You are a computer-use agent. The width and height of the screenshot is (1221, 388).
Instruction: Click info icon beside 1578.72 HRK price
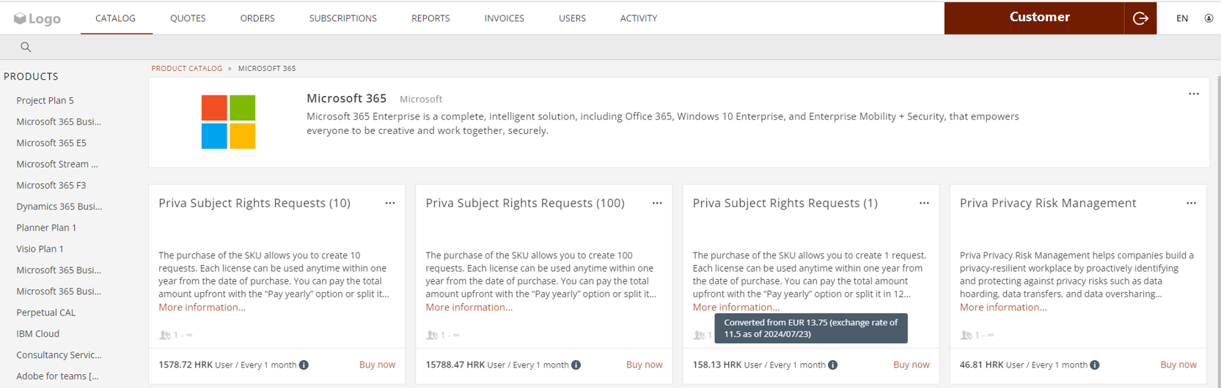click(x=304, y=365)
